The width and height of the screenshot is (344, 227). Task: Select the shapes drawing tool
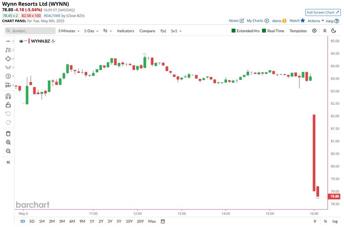[8, 59]
